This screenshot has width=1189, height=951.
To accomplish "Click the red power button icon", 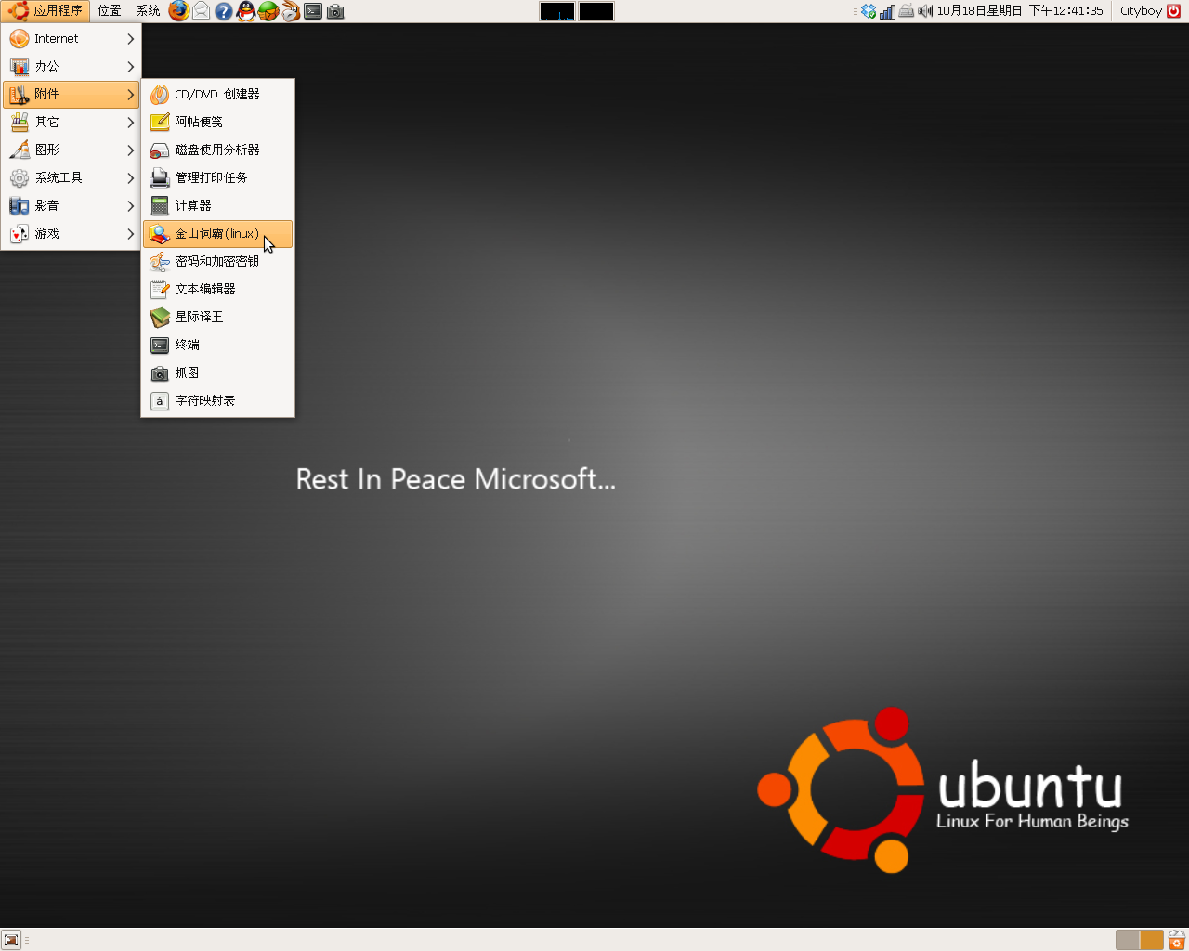I will (x=1174, y=11).
